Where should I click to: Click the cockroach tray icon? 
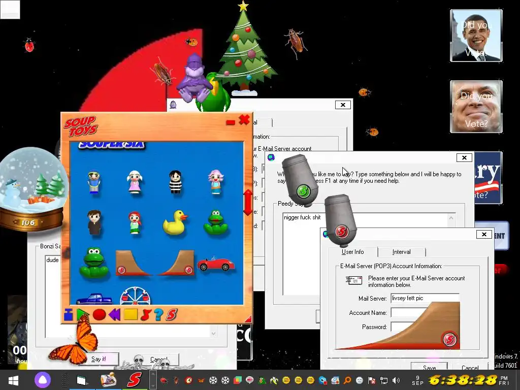(x=176, y=380)
